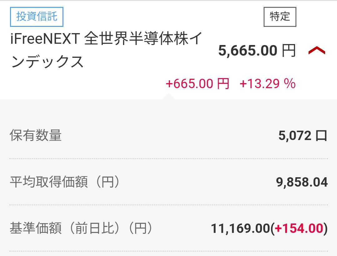Tap the 9,858.04 average acquisition price
The height and width of the screenshot is (256, 337).
(x=302, y=182)
